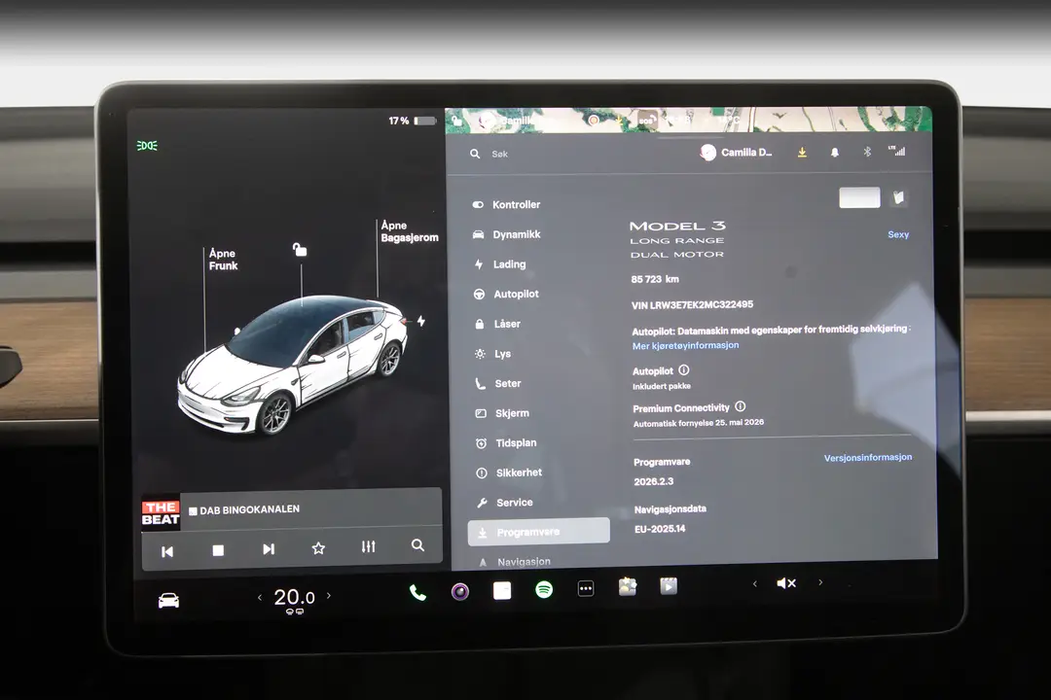1051x700 pixels.
Task: Open the Camilla D. driver profile
Action: point(736,153)
